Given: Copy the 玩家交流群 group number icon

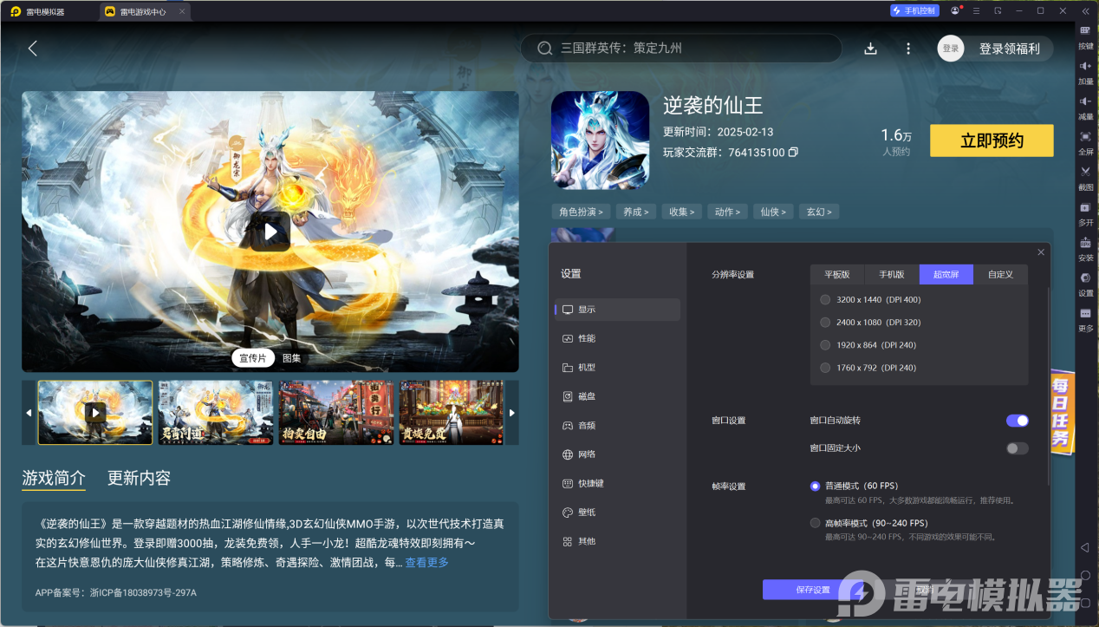Looking at the screenshot, I should [793, 152].
